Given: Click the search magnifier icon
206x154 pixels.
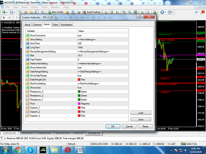Looking at the screenshot, I should [196, 12].
